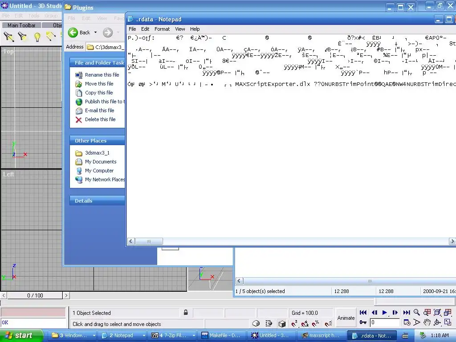Toggle the Animate button
Viewport: 456px width, 342px height.
point(346,318)
